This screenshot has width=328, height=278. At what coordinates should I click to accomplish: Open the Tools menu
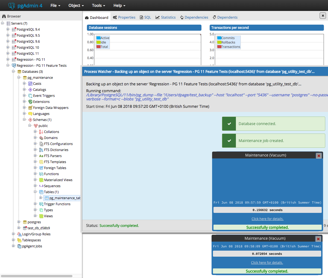pyautogui.click(x=99, y=5)
